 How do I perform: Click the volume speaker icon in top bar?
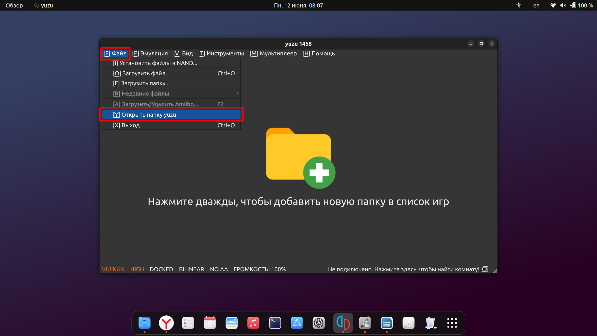click(x=563, y=5)
